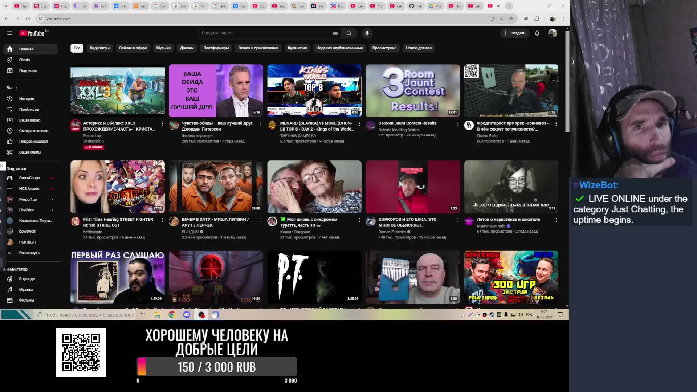The width and height of the screenshot is (697, 392).
Task: Toggle the Музыка filter chip
Action: point(163,48)
